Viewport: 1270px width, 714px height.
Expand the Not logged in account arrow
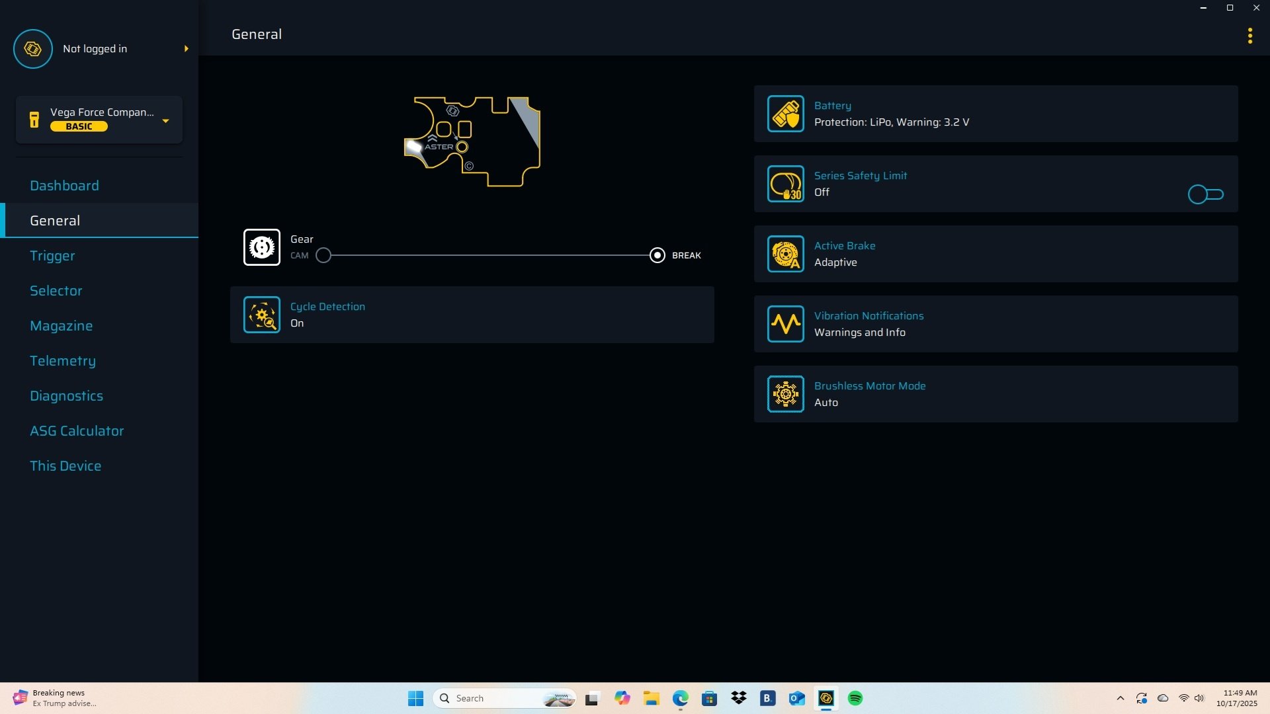[x=186, y=49]
